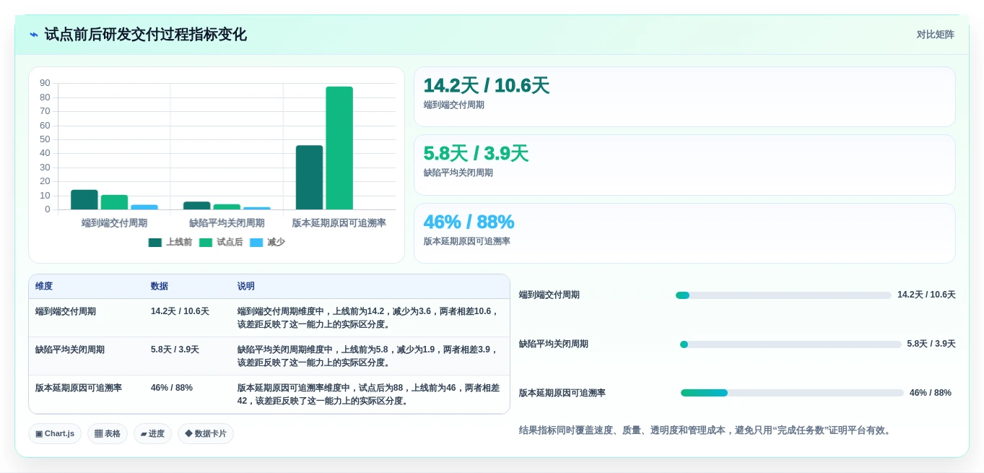Click the progress value text 46% / 88%
The width and height of the screenshot is (984, 473).
click(x=931, y=393)
